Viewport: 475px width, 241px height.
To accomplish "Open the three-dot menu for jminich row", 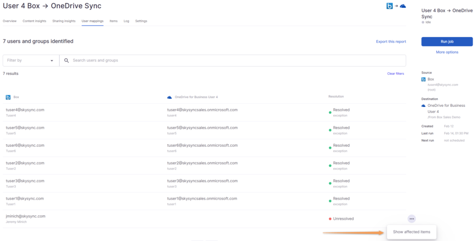I will pos(412,219).
